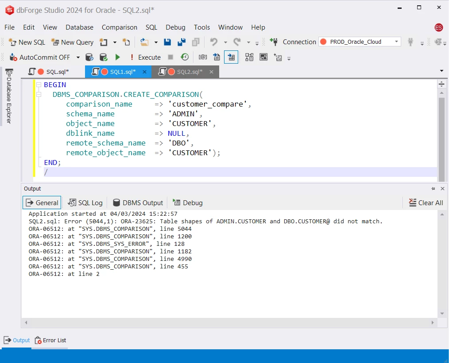Click the database refresh transaction icon
The image size is (449, 363).
tap(89, 57)
